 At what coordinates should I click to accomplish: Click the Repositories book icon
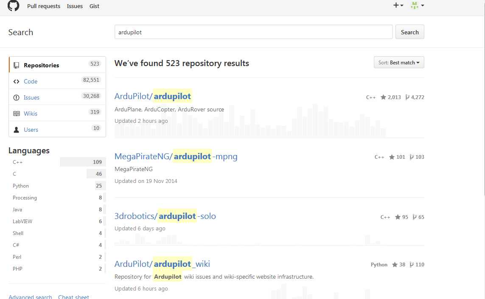click(x=17, y=65)
